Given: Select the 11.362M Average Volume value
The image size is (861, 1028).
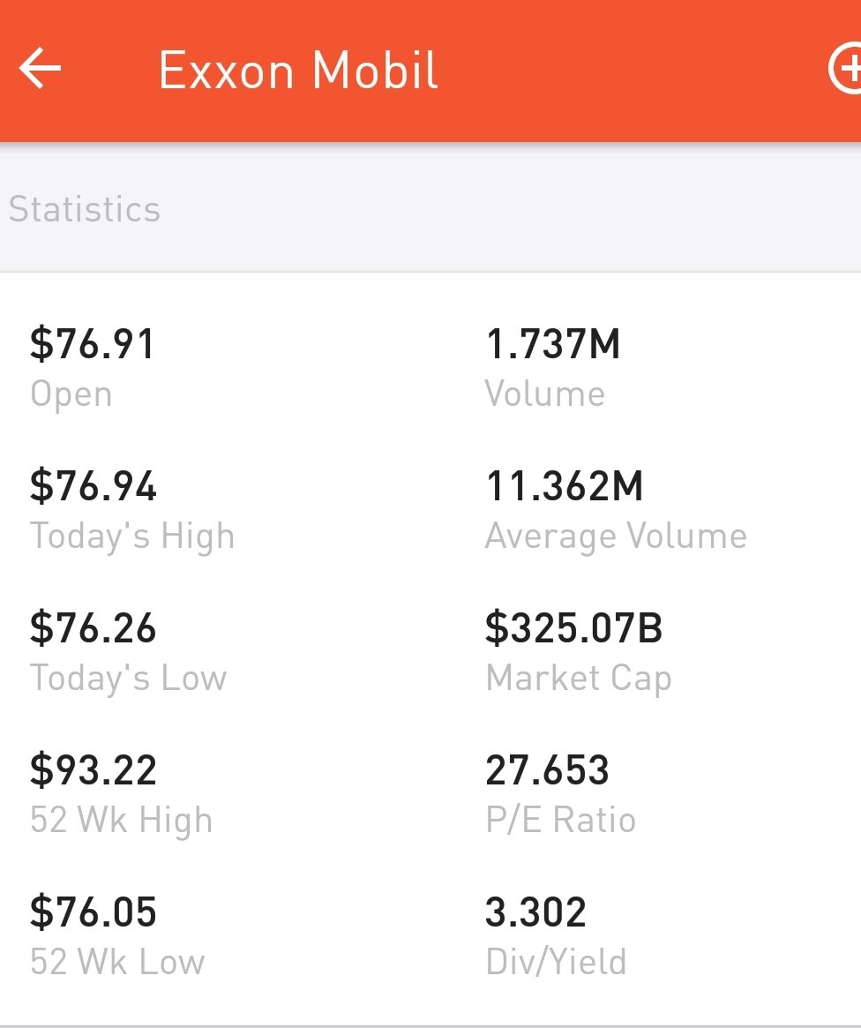Looking at the screenshot, I should point(565,486).
